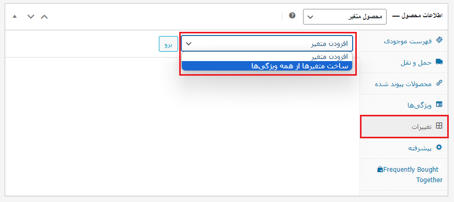Viewport: 454px width, 202px height.
Task: Click the variations grid icon
Action: 439,126
